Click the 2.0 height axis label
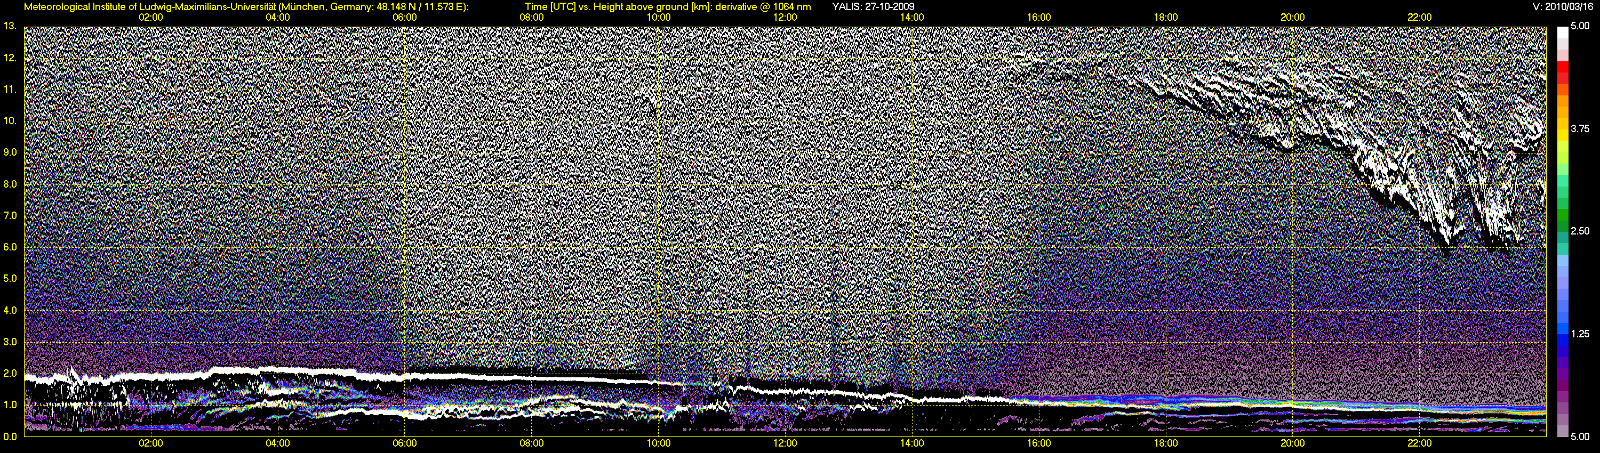 coord(10,373)
